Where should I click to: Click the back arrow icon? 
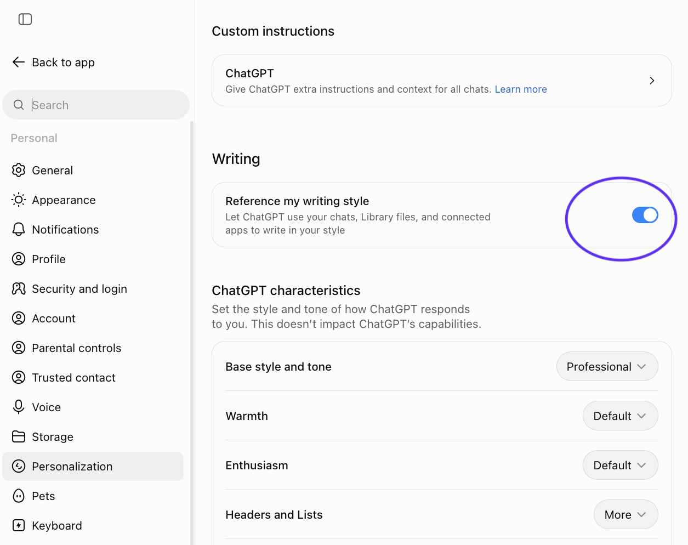[19, 62]
